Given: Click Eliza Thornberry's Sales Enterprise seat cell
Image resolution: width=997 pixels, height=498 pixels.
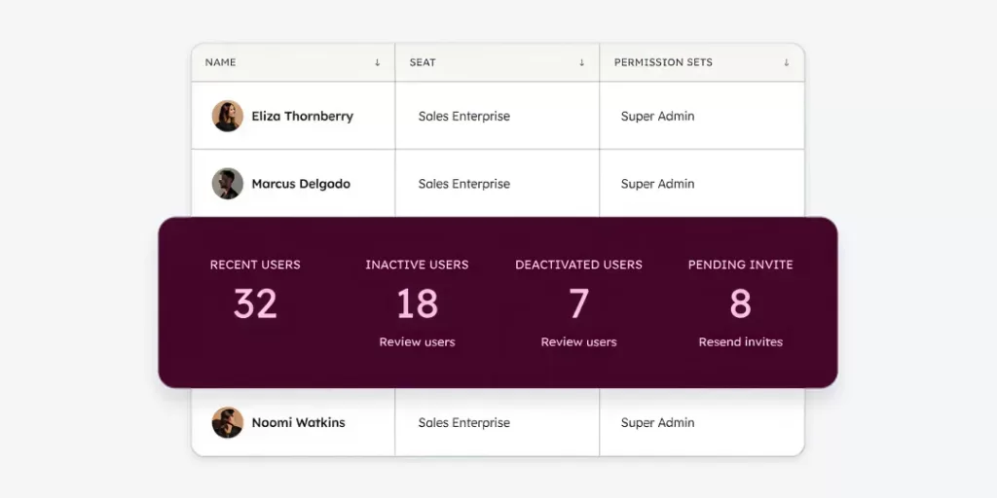Looking at the screenshot, I should tap(463, 116).
